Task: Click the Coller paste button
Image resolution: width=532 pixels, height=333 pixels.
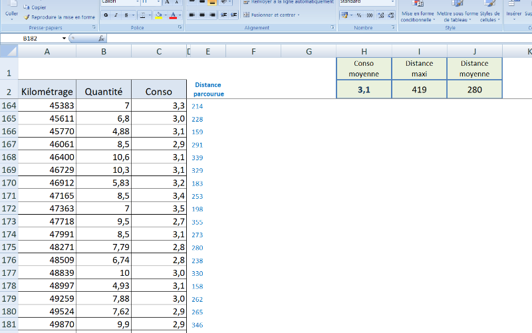Action: pos(11,12)
